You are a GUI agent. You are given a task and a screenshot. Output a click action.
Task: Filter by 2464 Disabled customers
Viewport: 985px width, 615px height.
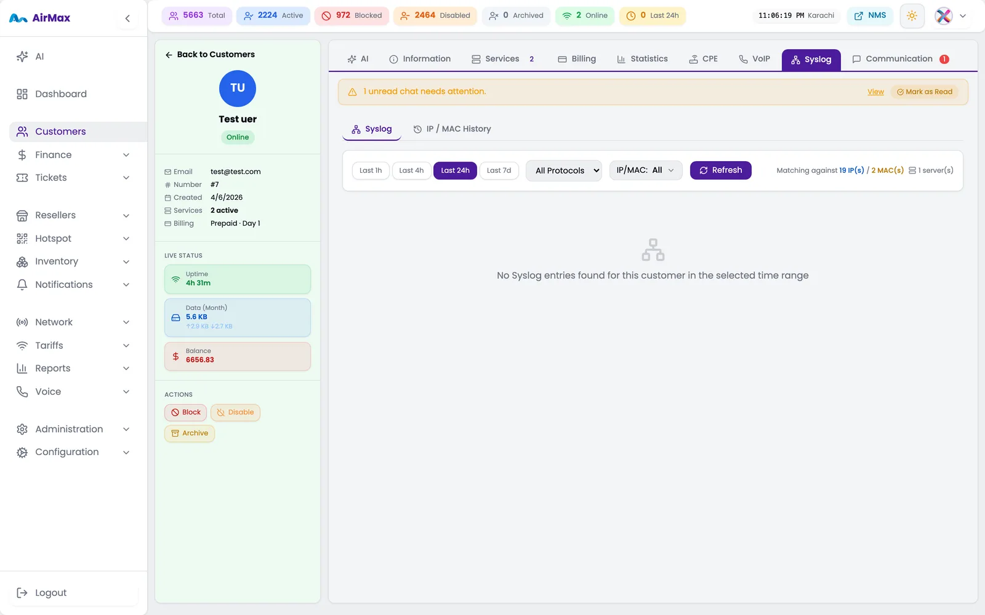point(435,15)
